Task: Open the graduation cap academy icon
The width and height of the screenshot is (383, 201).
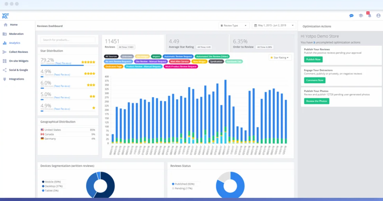Action: coord(361,16)
